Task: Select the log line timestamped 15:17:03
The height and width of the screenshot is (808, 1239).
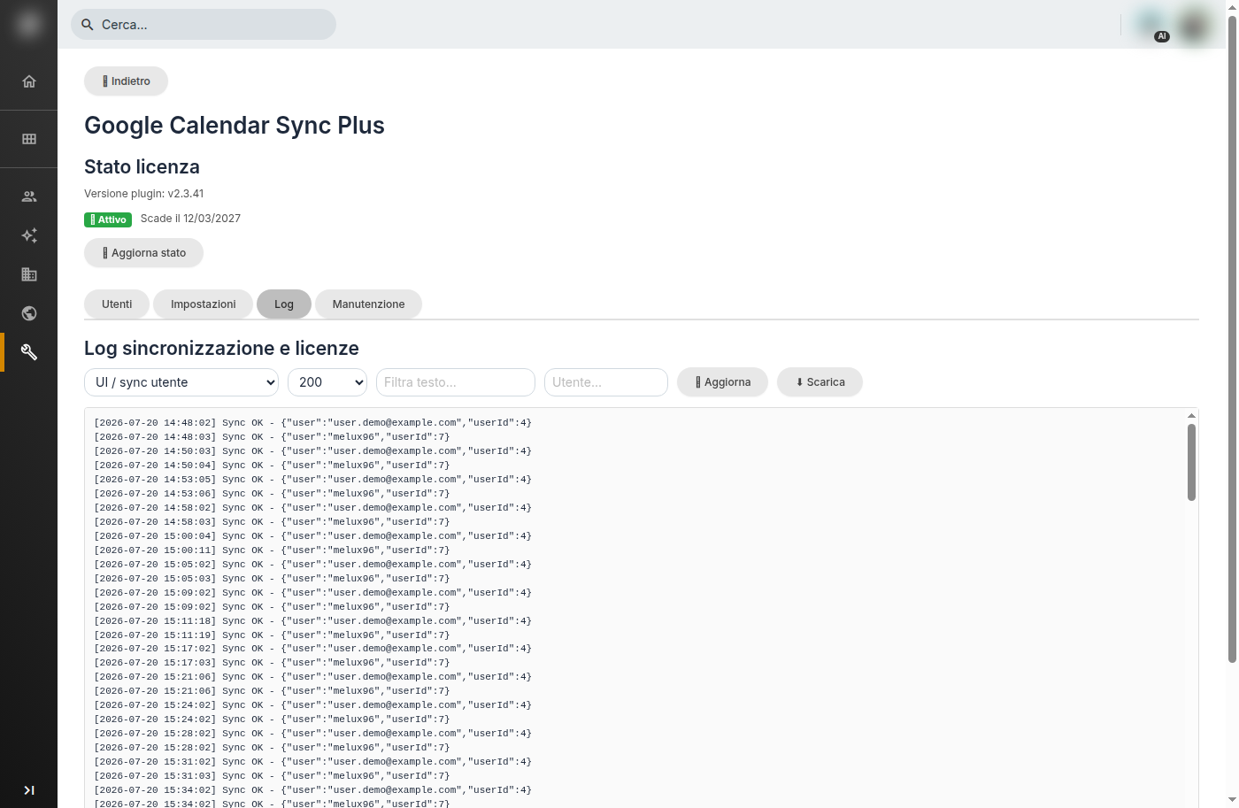Action: click(272, 663)
